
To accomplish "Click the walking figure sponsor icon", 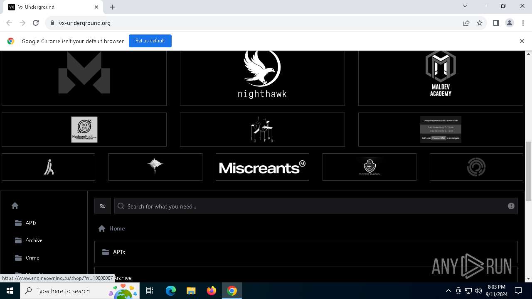I will [49, 167].
